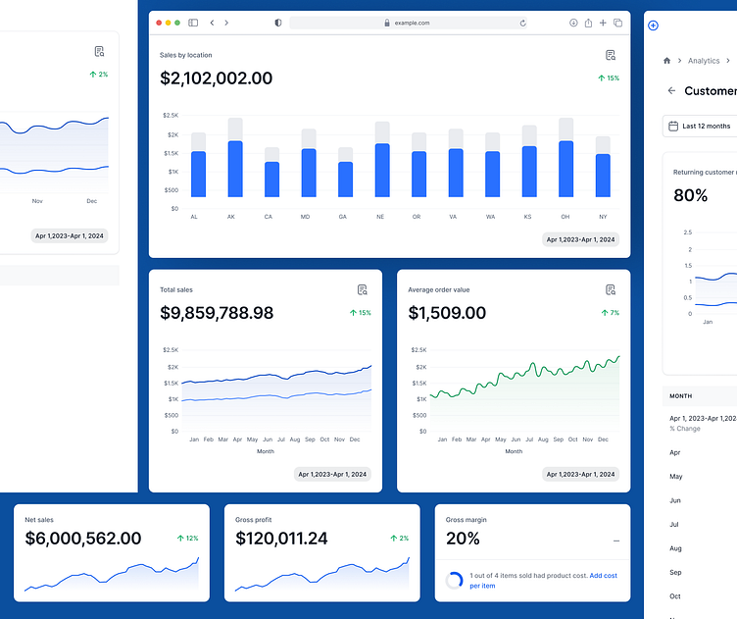Click $120,011.24 gross profit value

[281, 539]
